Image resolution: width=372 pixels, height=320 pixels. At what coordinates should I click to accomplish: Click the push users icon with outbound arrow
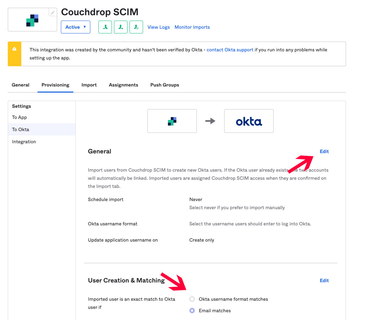[x=121, y=27]
